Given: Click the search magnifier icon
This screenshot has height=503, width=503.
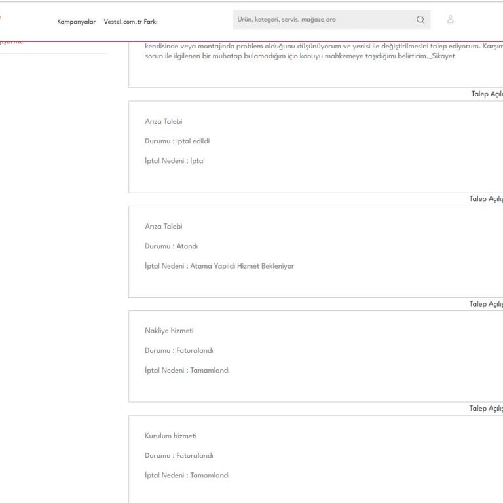Looking at the screenshot, I should [x=420, y=20].
